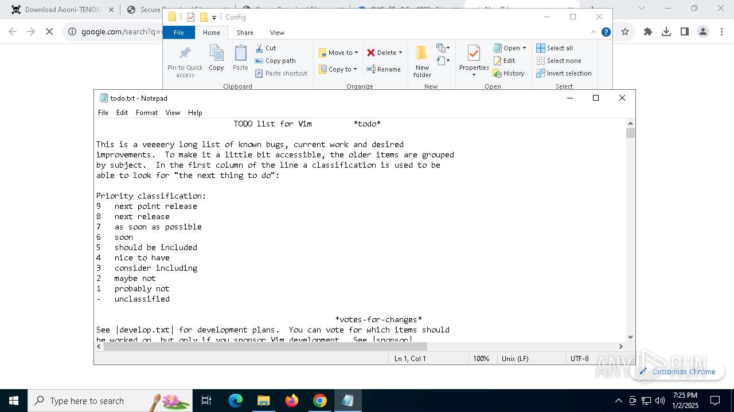Screen dimensions: 734x412
Task: Click Copy path in Explorer ribbon
Action: click(275, 61)
